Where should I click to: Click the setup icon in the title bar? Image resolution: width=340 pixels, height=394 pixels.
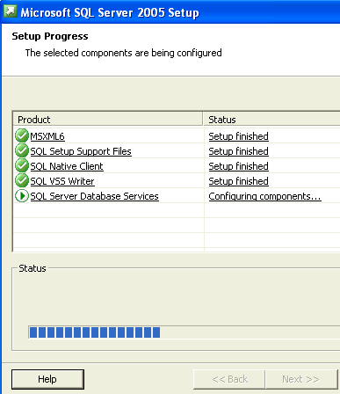[x=11, y=11]
